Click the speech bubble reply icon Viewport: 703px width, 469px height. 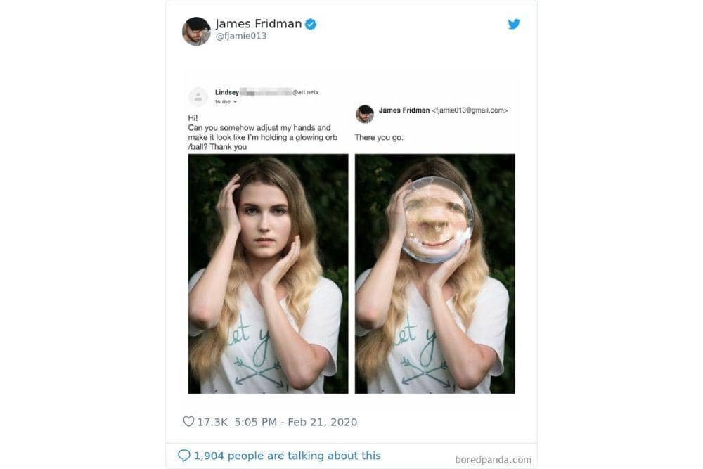click(184, 456)
